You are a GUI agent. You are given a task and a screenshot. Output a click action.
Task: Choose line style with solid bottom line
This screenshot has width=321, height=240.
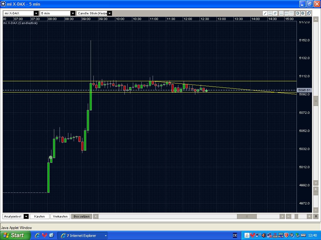coord(281,13)
